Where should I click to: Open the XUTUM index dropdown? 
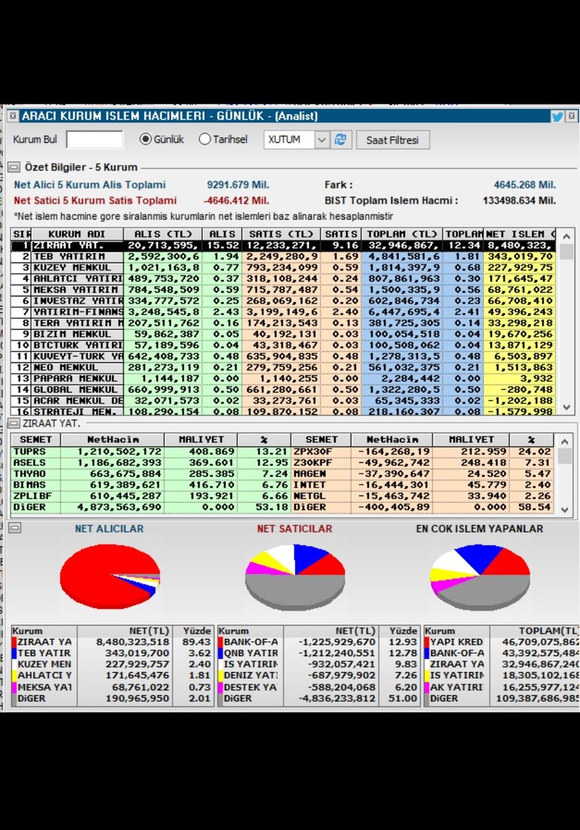coord(322,140)
